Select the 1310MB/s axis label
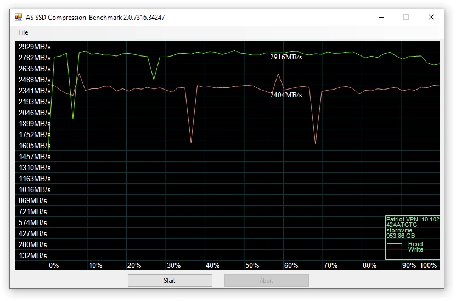The height and width of the screenshot is (301, 456). 35,168
